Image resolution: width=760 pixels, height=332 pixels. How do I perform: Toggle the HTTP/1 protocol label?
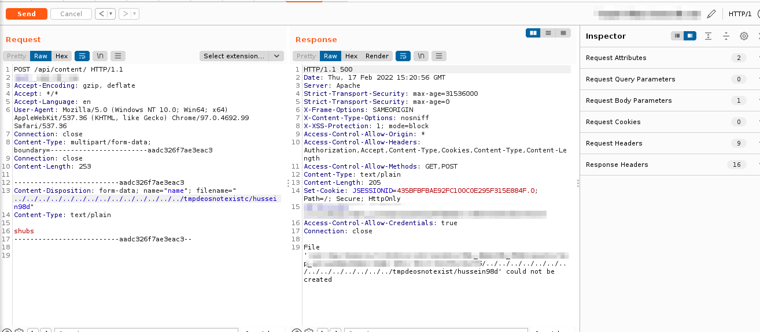[740, 14]
